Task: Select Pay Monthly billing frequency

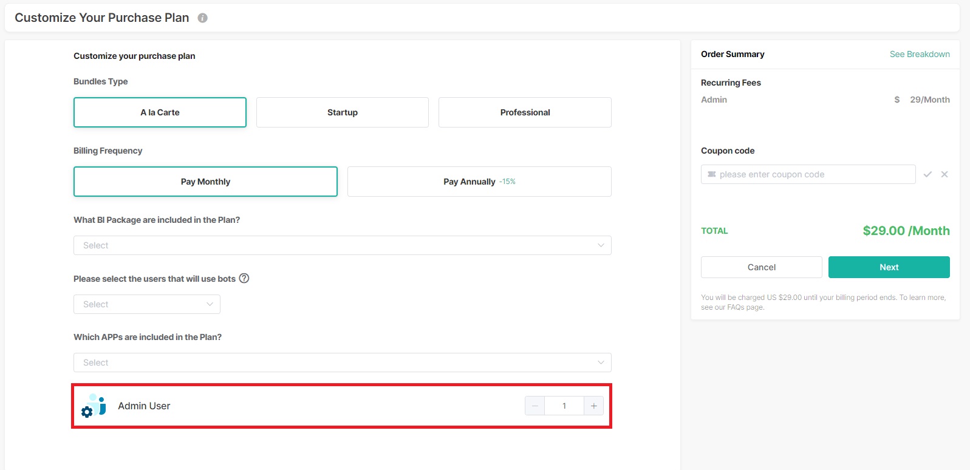Action: click(x=205, y=182)
